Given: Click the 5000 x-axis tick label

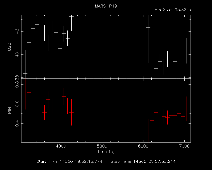Looking at the screenshot, I should tap(102, 146).
